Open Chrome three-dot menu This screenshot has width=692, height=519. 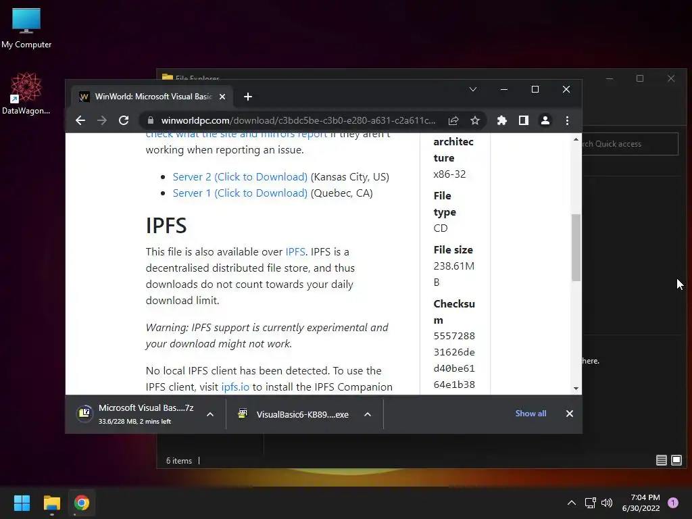pos(567,120)
